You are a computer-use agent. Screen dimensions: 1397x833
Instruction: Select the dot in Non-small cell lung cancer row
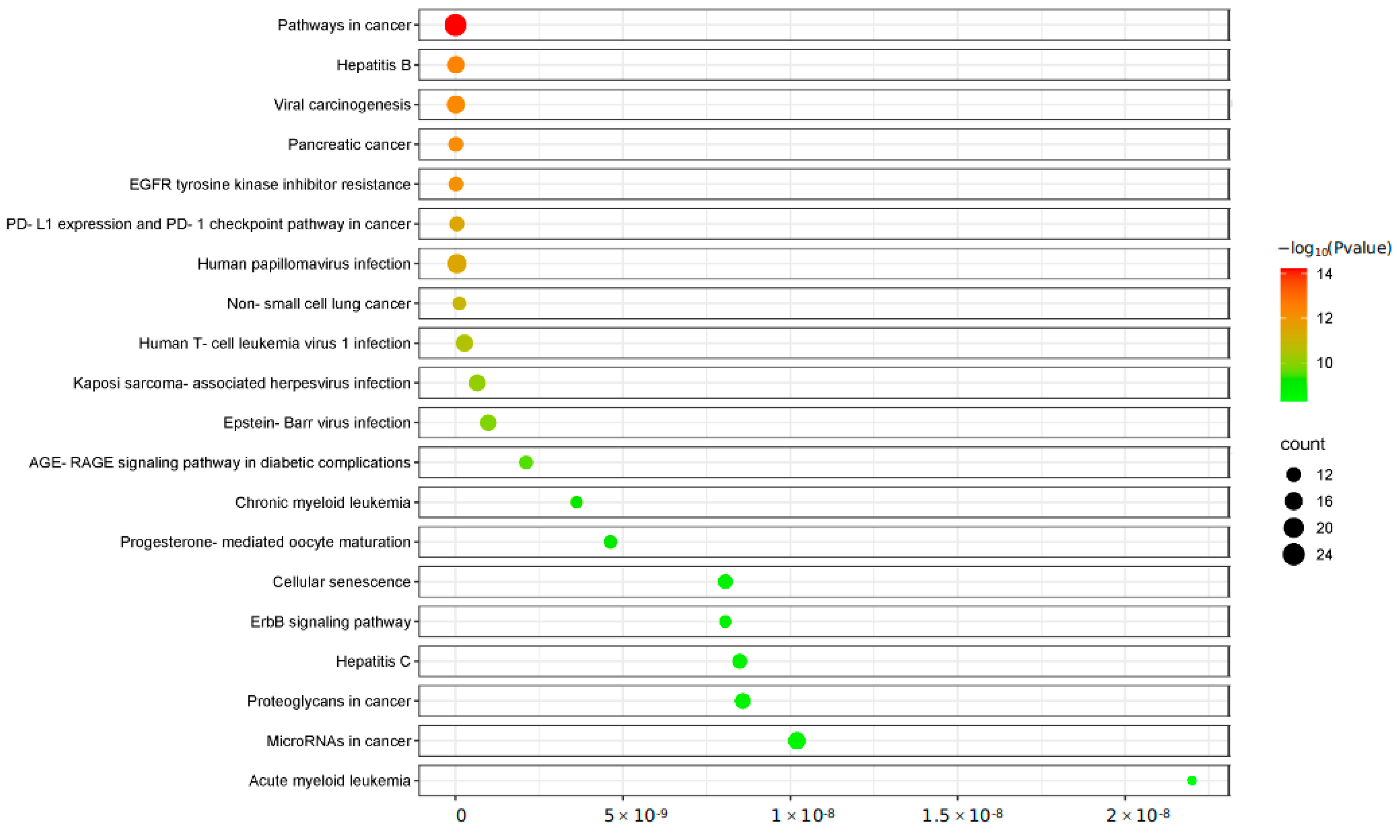(x=459, y=304)
